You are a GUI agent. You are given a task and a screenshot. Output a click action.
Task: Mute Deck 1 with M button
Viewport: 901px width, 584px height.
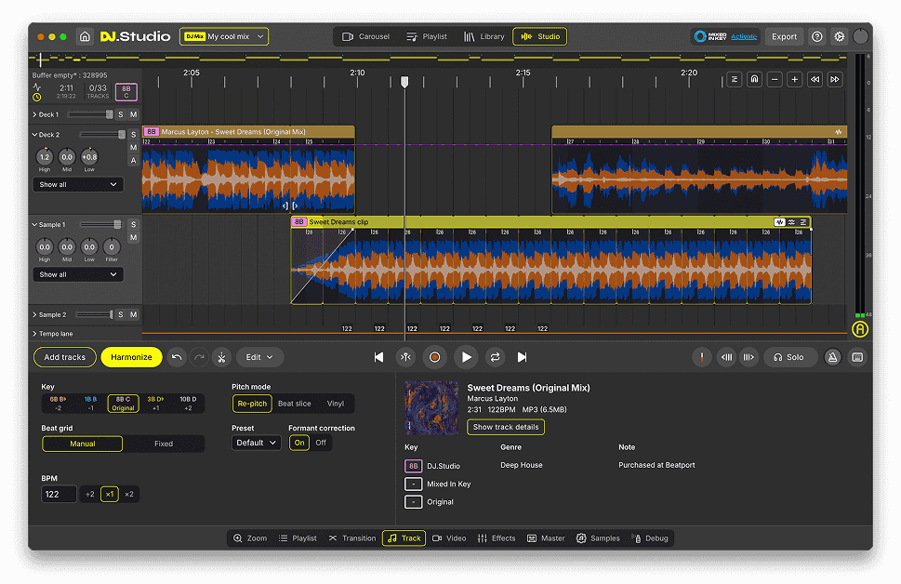tap(133, 114)
